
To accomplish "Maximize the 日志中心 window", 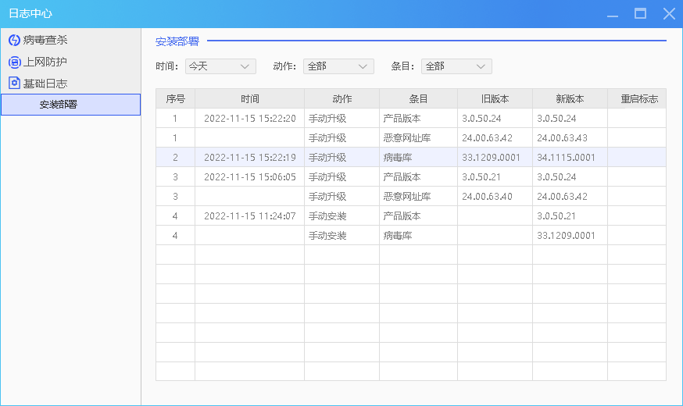I will (x=640, y=14).
